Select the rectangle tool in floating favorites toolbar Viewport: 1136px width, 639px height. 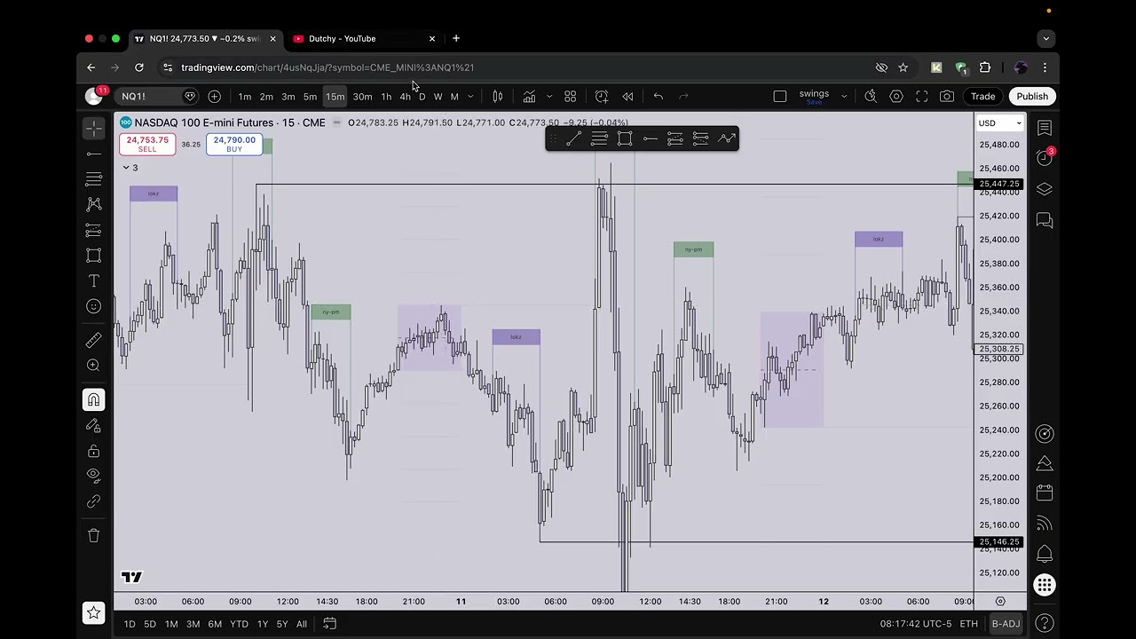(625, 138)
